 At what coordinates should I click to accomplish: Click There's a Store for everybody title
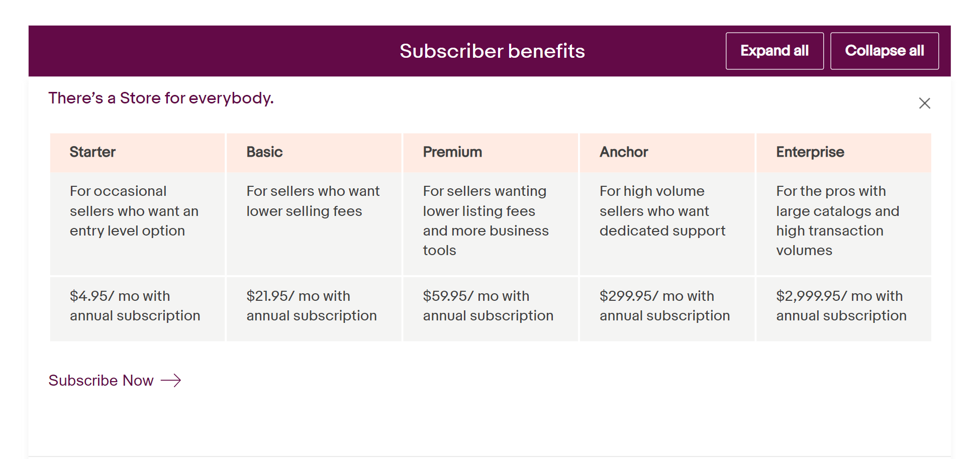(x=161, y=98)
